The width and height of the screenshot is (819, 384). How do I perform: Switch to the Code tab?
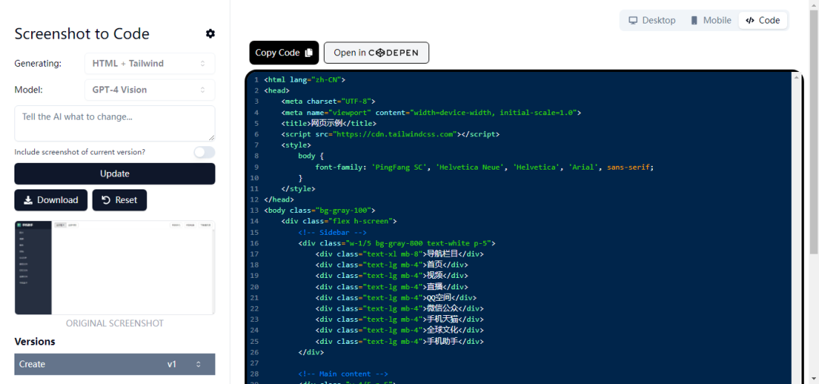tap(763, 20)
